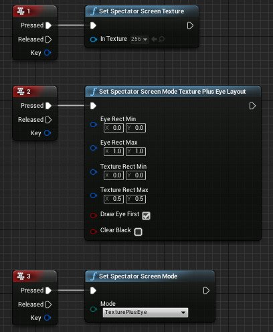
Task: Click Pressed exec pin on key 2 node
Action: pyautogui.click(x=48, y=106)
